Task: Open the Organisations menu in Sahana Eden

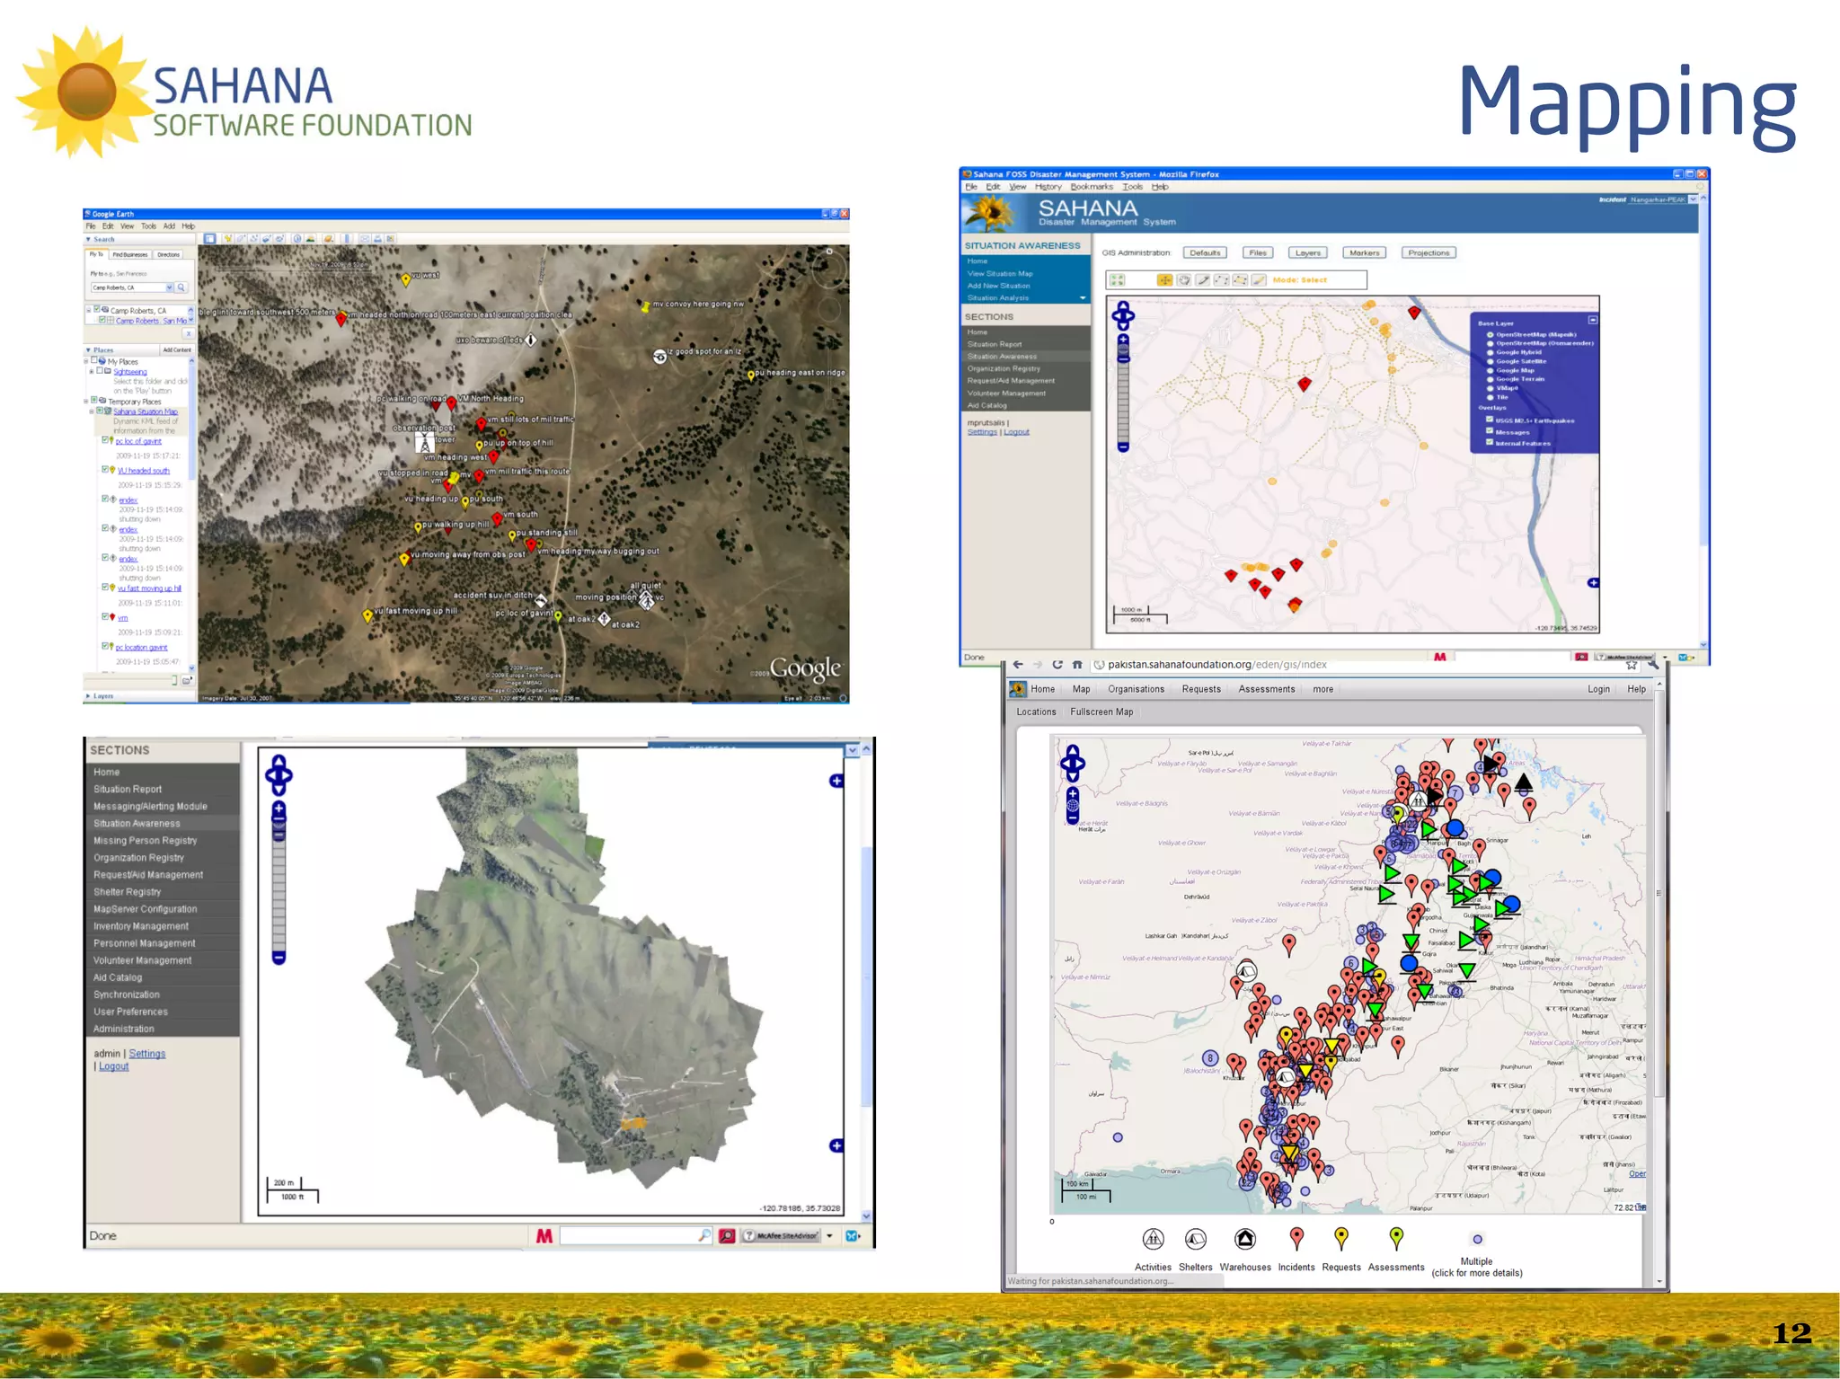Action: 1136,689
